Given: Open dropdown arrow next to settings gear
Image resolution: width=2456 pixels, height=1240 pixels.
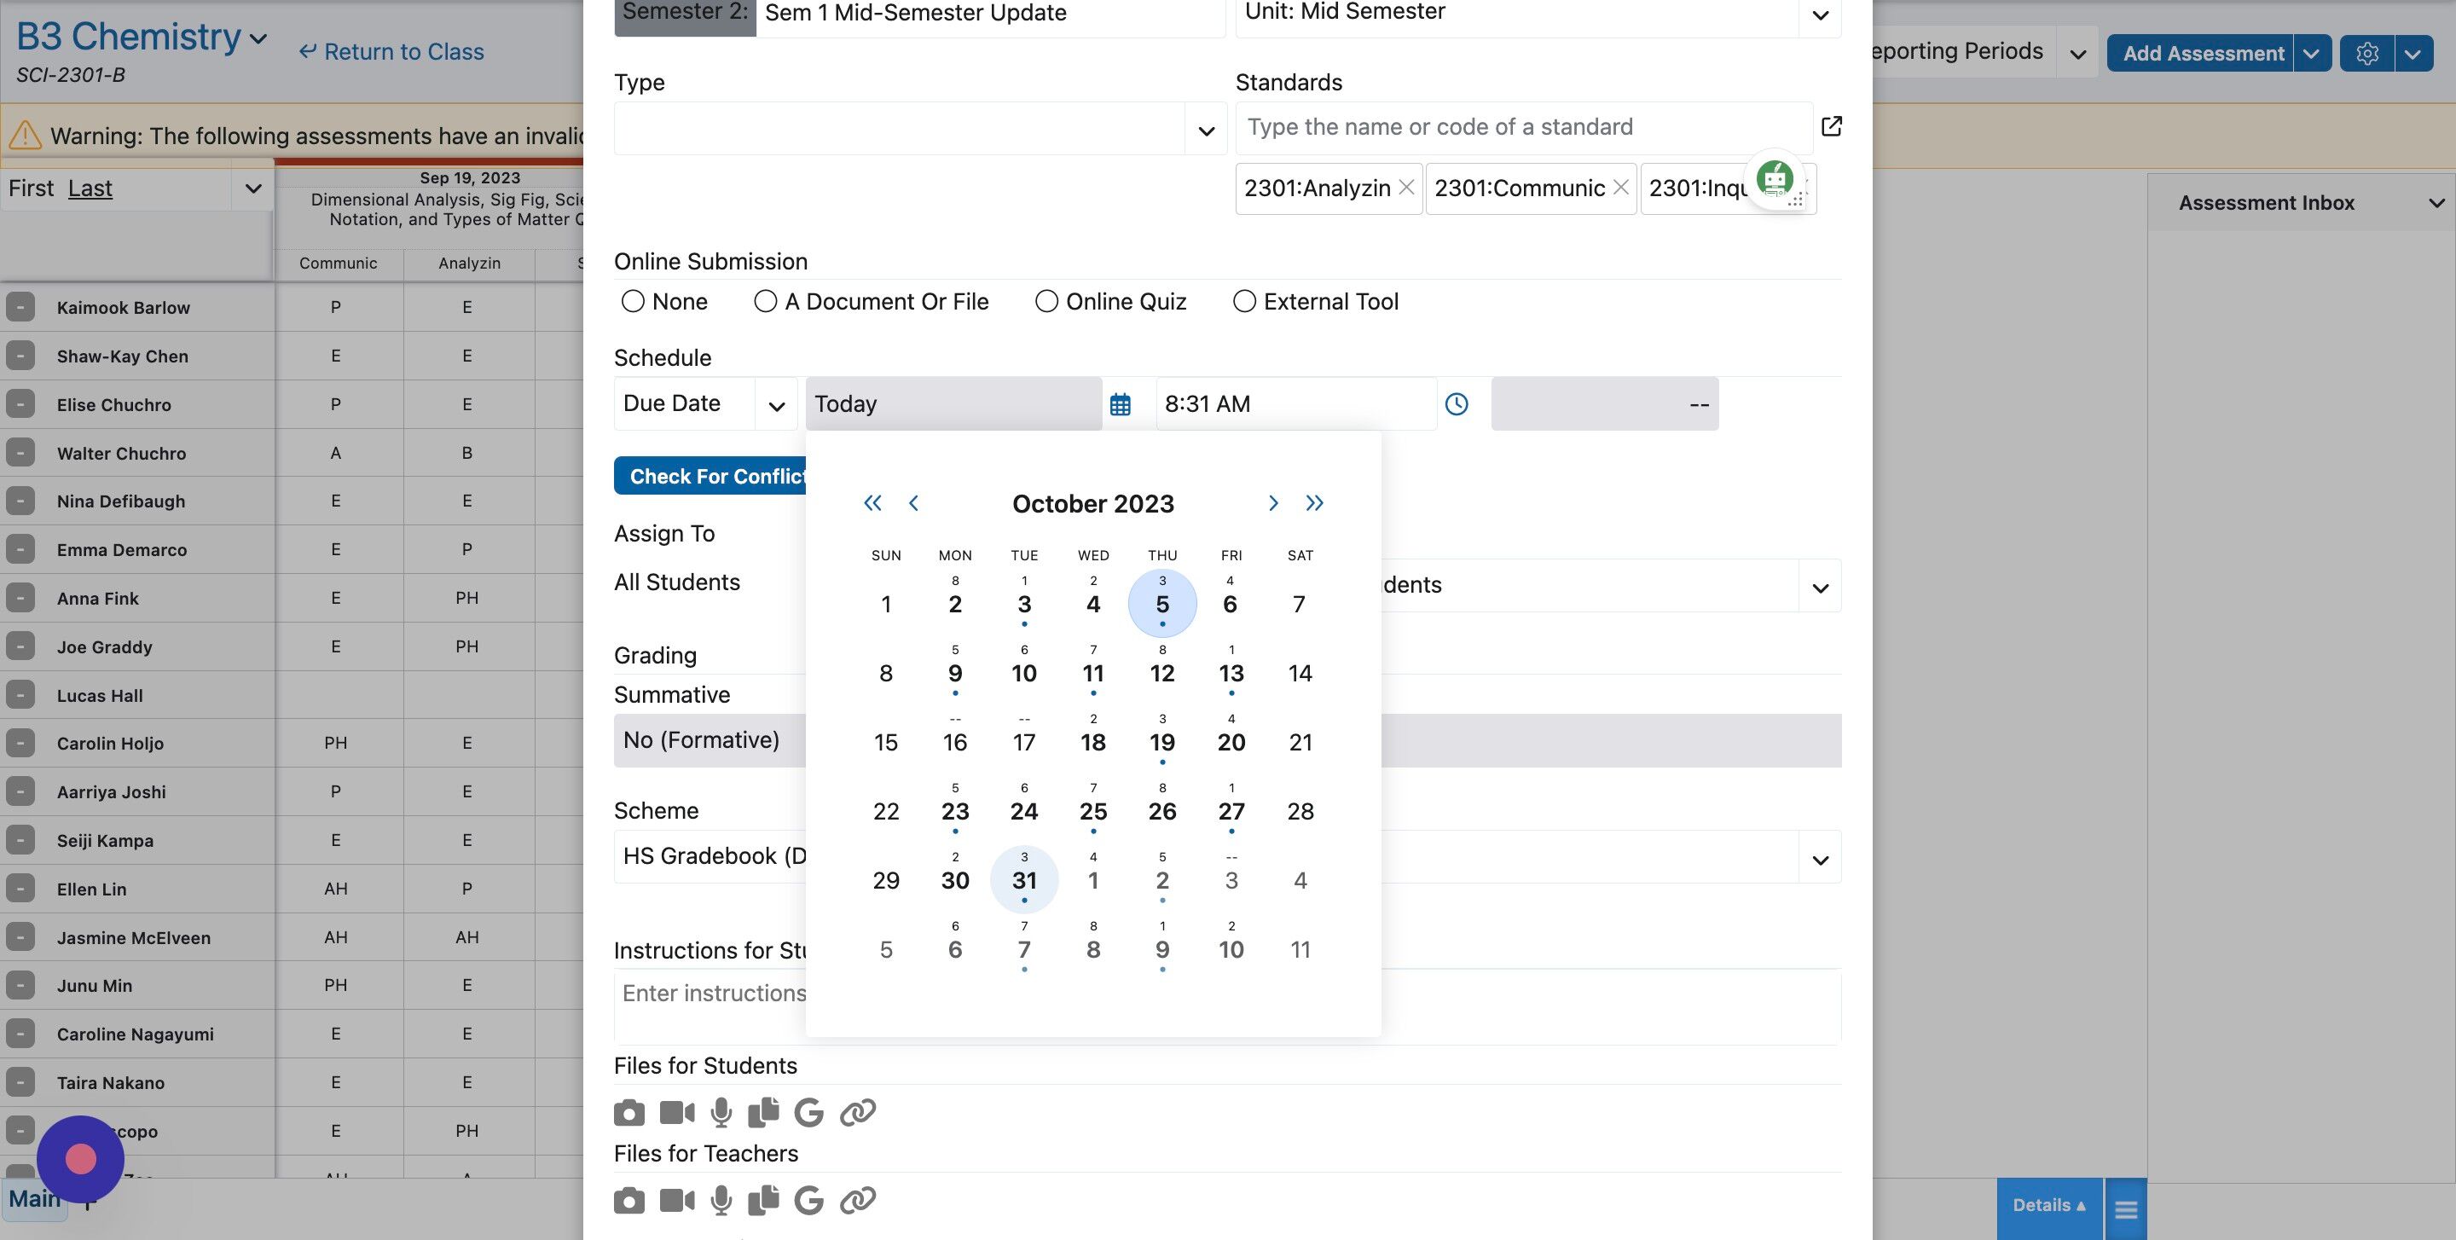Looking at the screenshot, I should (2413, 54).
